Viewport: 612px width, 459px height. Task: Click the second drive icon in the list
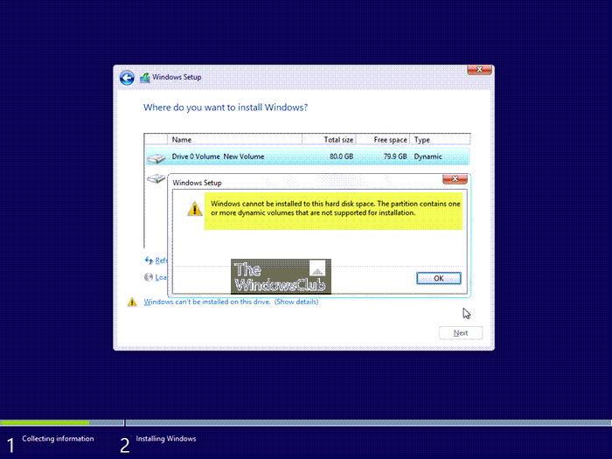[156, 178]
